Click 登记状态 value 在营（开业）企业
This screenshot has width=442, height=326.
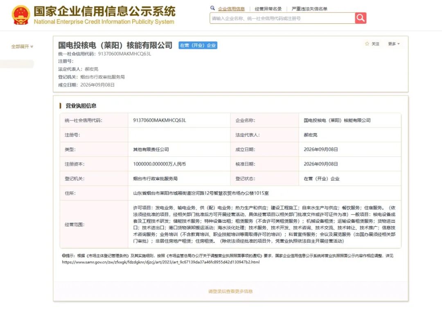pyautogui.click(x=322, y=179)
